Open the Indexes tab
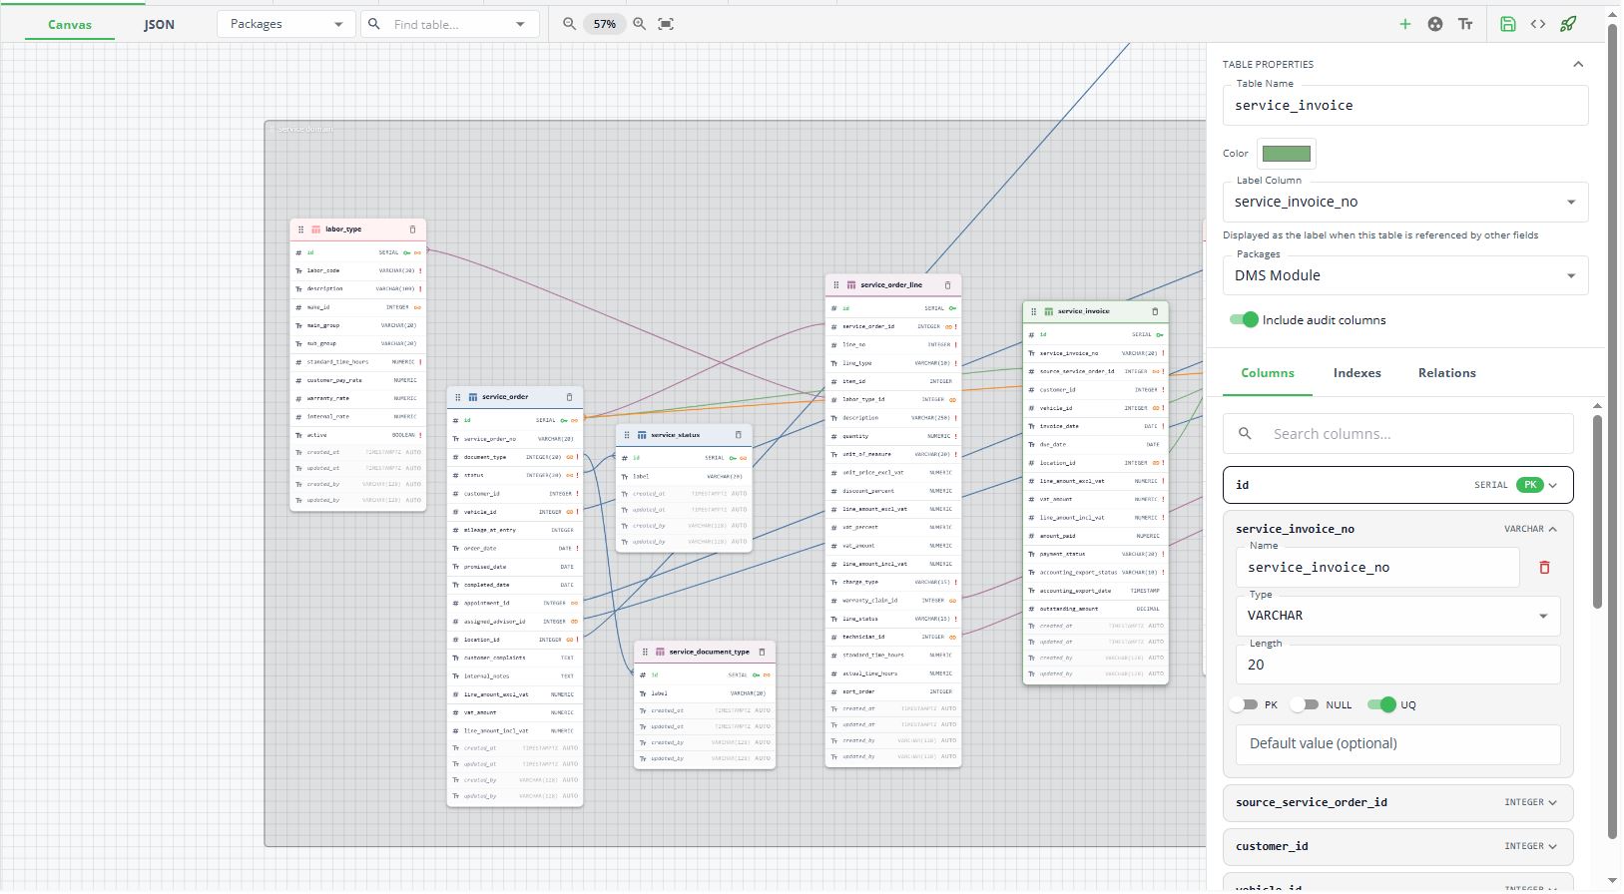 pos(1357,373)
